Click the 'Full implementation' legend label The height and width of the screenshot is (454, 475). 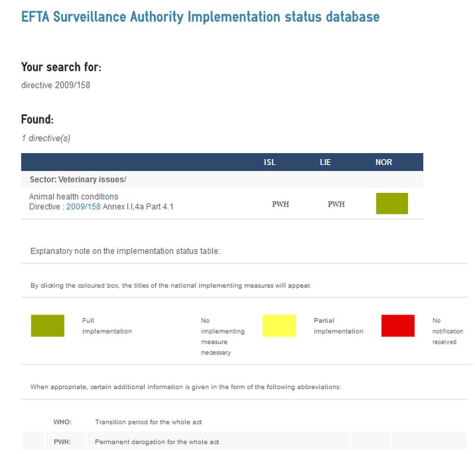(107, 326)
